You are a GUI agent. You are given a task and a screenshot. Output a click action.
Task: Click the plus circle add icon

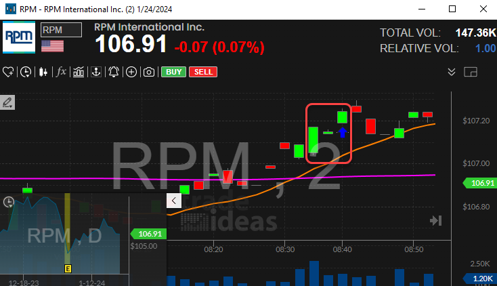click(131, 72)
